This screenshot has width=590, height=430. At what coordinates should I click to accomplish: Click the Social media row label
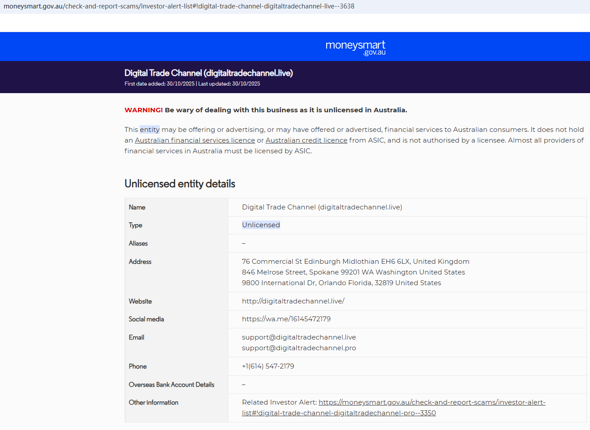pos(146,319)
